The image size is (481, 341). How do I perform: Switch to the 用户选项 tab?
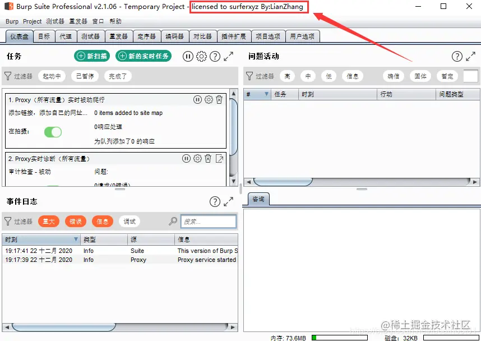click(x=303, y=36)
